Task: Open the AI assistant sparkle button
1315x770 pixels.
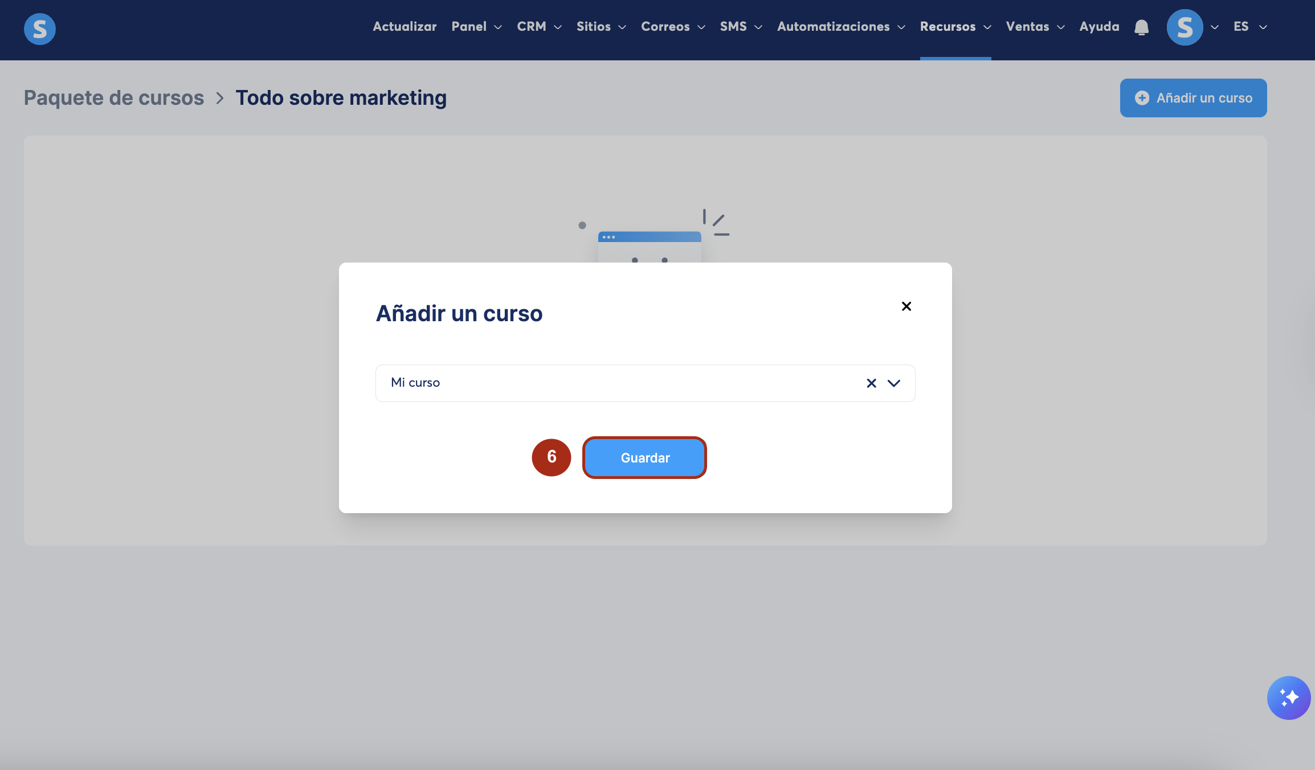Action: click(1288, 698)
